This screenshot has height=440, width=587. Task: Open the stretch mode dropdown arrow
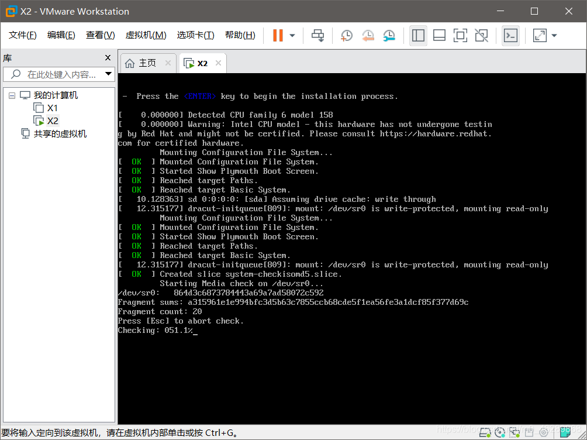pyautogui.click(x=554, y=36)
